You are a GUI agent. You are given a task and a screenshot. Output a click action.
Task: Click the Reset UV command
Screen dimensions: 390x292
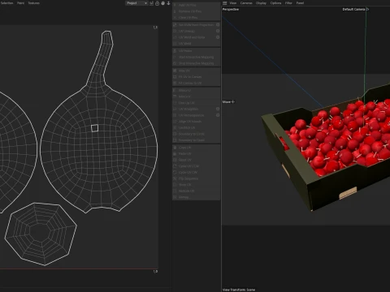(196, 160)
